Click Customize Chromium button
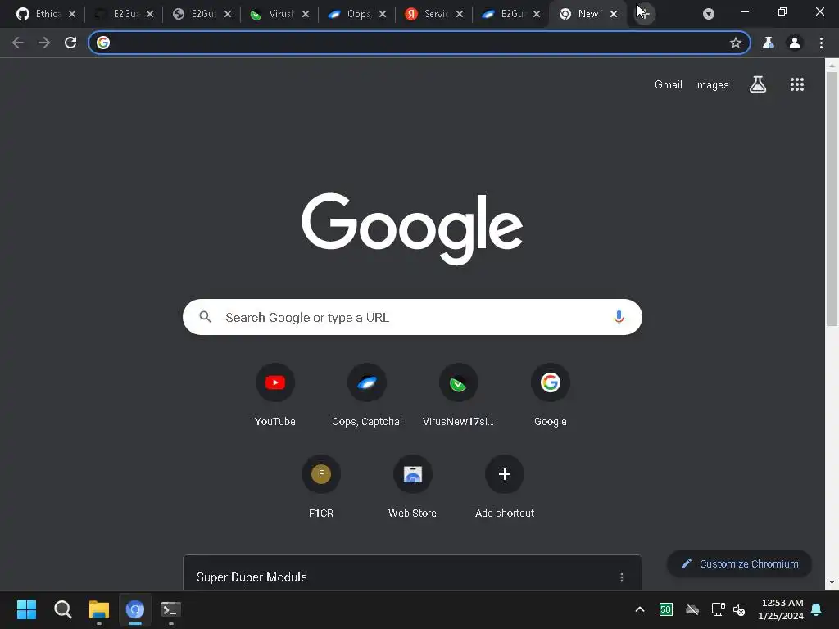Screen dimensions: 839x629 click(x=740, y=563)
